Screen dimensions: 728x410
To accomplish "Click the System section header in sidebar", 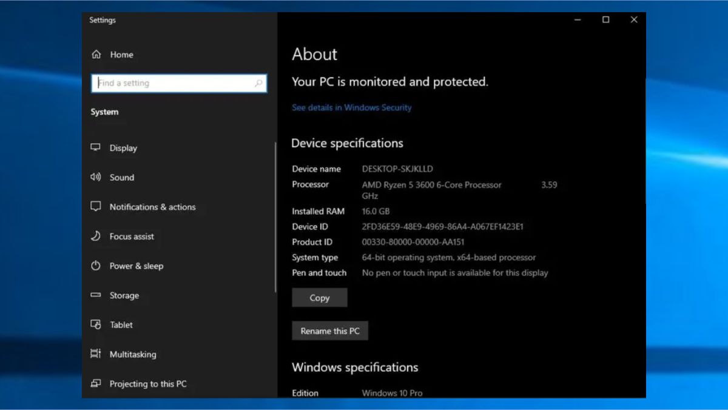I will pyautogui.click(x=104, y=112).
